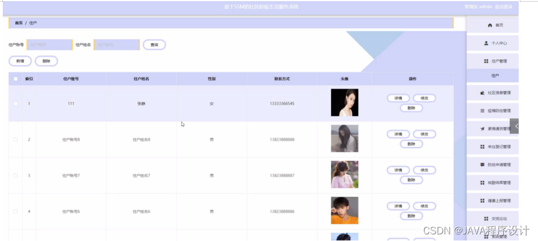Click the 联系方式 column header
538x241 pixels.
click(x=282, y=78)
